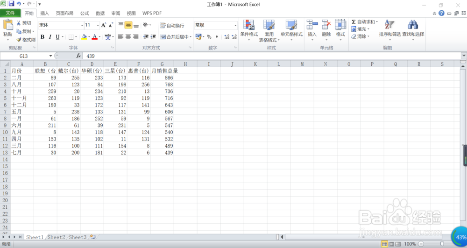Click the Save icon in quick access toolbar

[11, 4]
